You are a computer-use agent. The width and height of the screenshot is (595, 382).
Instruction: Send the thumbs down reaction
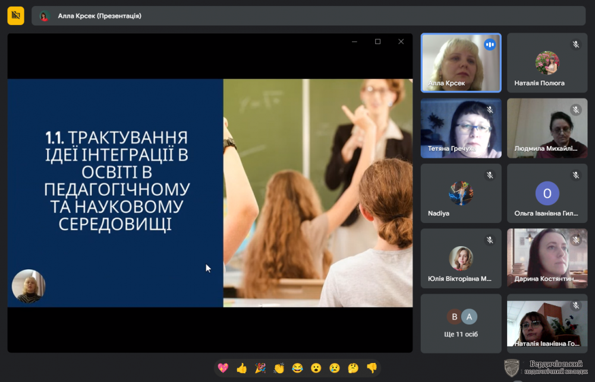tap(372, 368)
